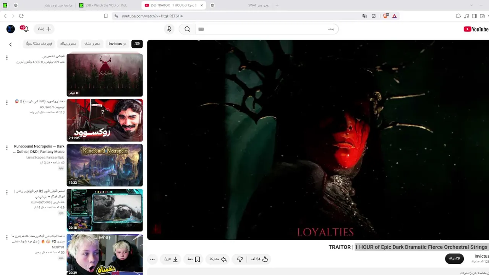The height and width of the screenshot is (275, 489).
Task: Open site information icon in address bar
Action: pyautogui.click(x=116, y=16)
